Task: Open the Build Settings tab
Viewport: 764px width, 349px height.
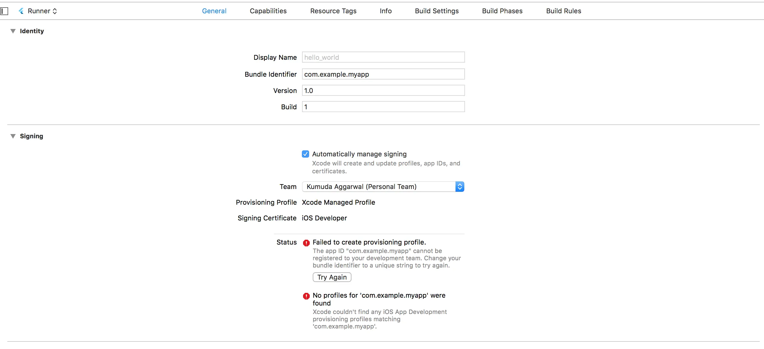Action: coord(436,11)
